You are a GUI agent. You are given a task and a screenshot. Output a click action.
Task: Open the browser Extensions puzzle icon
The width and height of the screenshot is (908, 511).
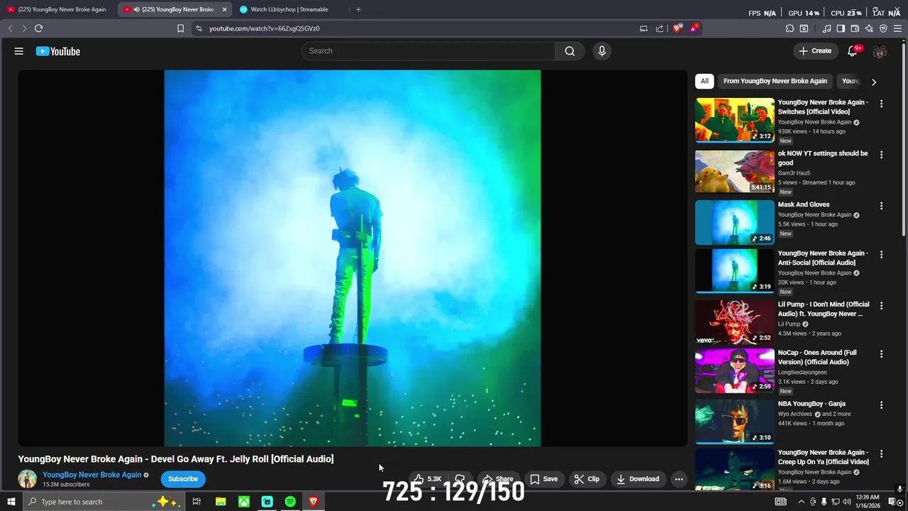(x=790, y=28)
